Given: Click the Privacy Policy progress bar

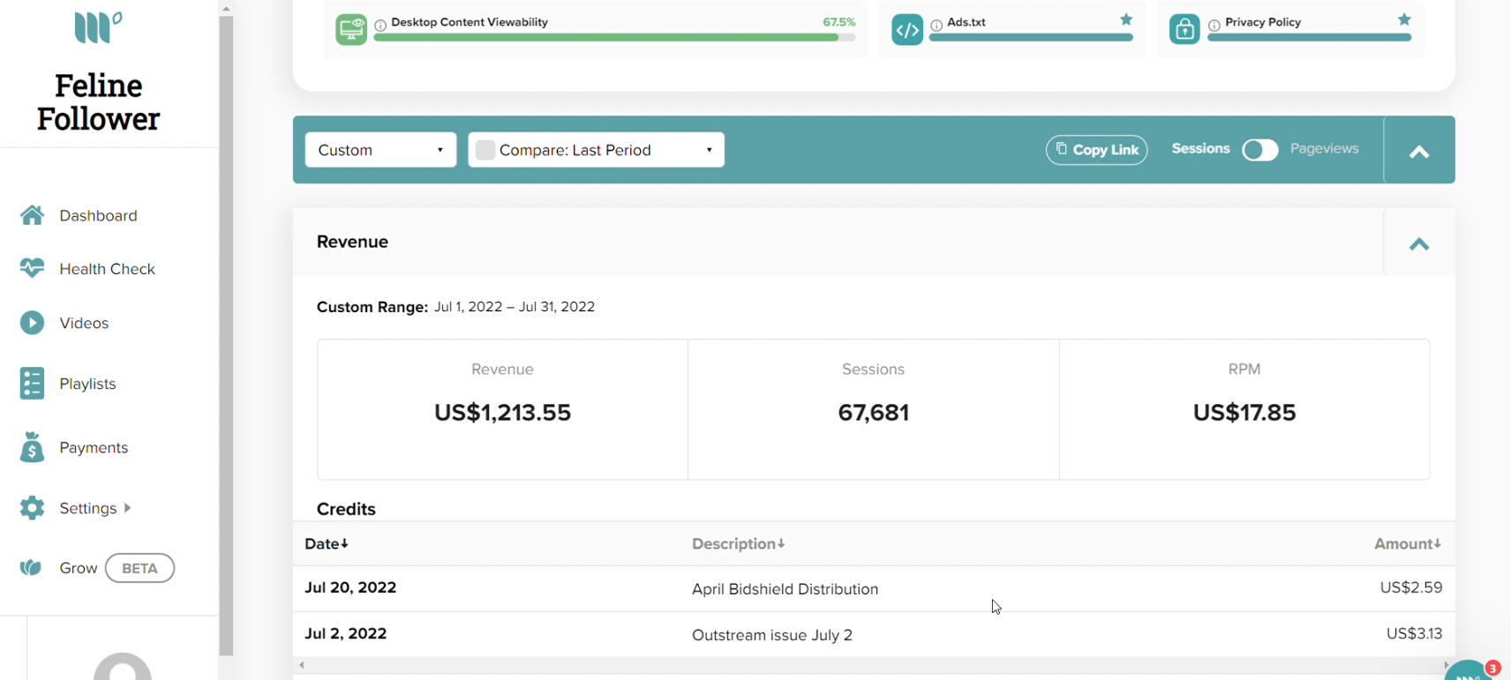Looking at the screenshot, I should click(x=1309, y=38).
